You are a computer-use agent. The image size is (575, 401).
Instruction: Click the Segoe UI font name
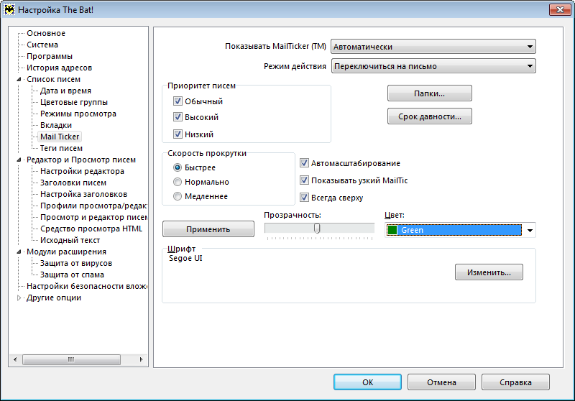click(185, 258)
